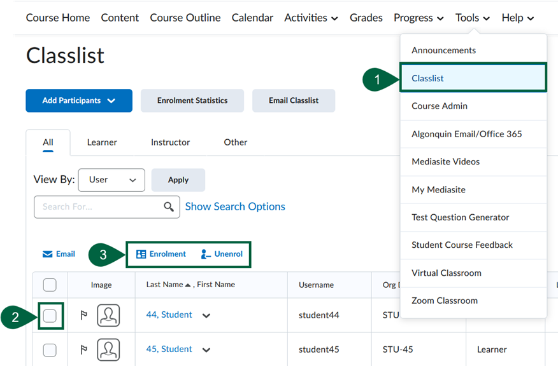The height and width of the screenshot is (366, 558).
Task: Expand the chevron next to 44, Student
Action: click(x=205, y=315)
